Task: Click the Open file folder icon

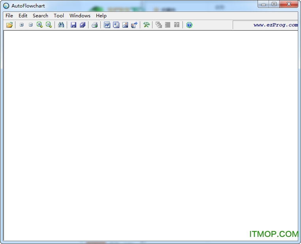Action: [9, 25]
